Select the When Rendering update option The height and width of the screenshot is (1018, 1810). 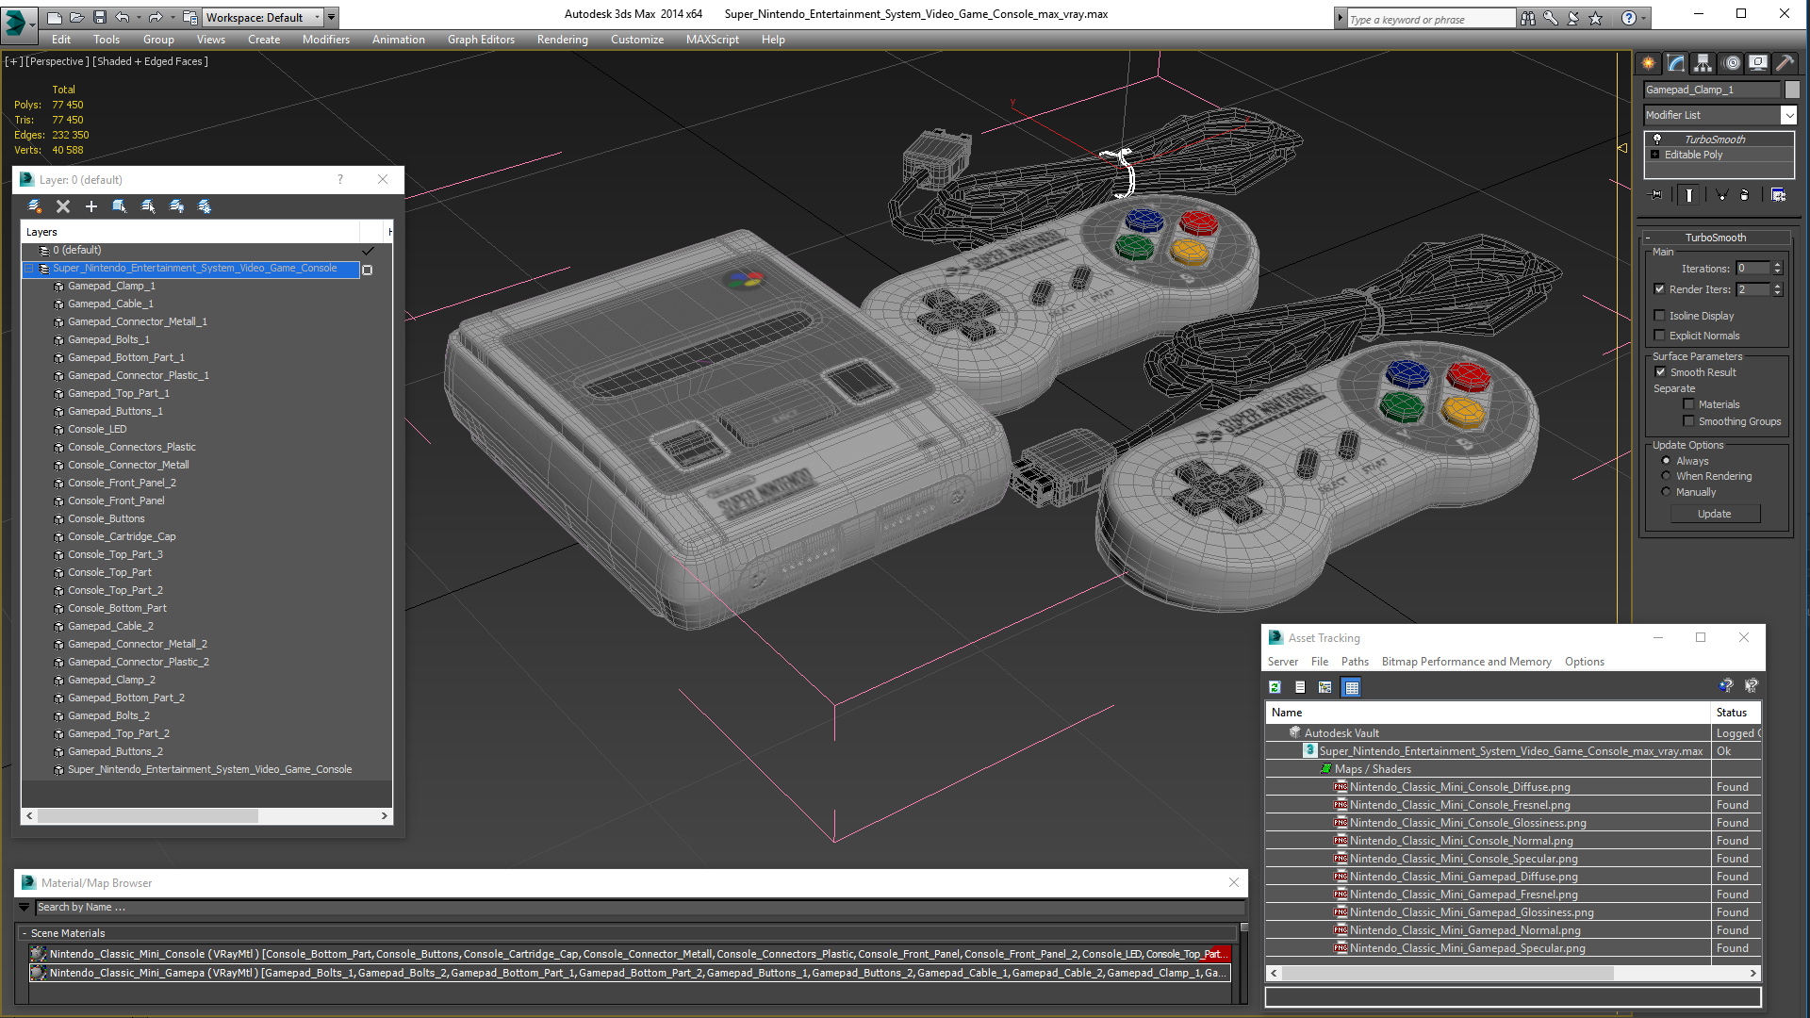tap(1666, 476)
